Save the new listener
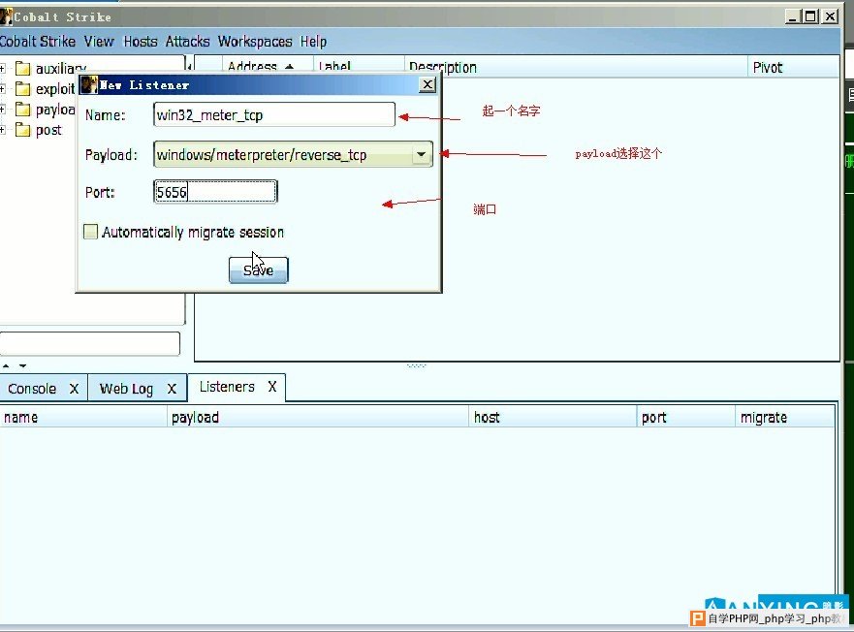 tap(258, 270)
